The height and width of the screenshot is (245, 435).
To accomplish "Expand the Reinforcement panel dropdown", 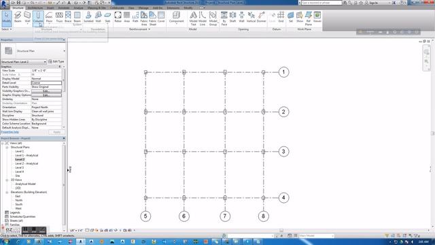I will (139, 29).
